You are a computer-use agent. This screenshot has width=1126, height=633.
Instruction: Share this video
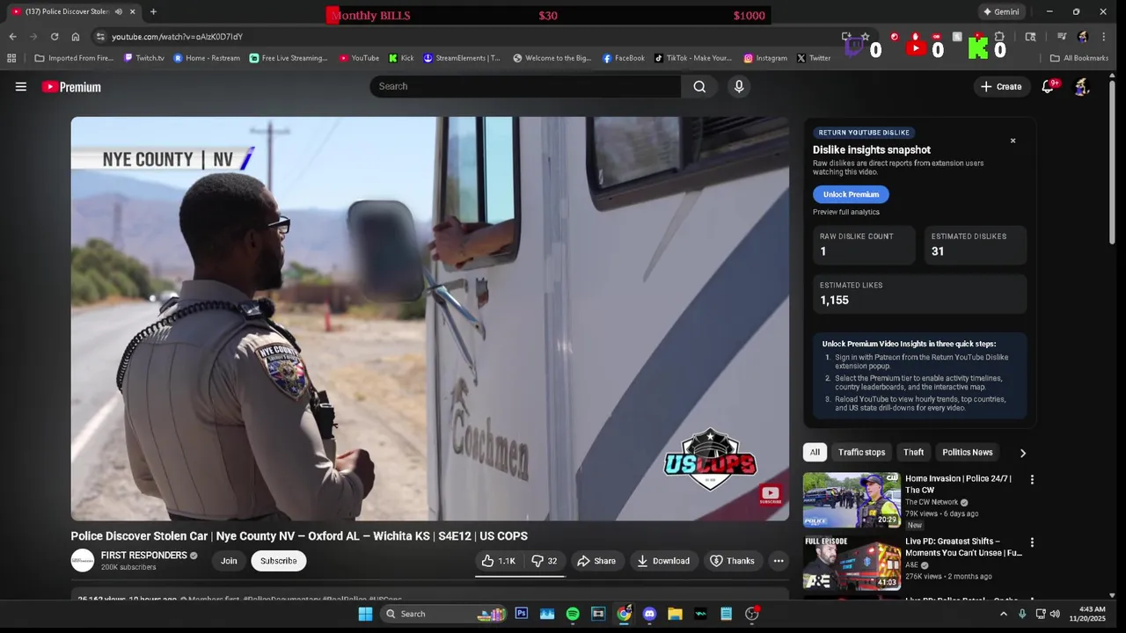tap(596, 561)
